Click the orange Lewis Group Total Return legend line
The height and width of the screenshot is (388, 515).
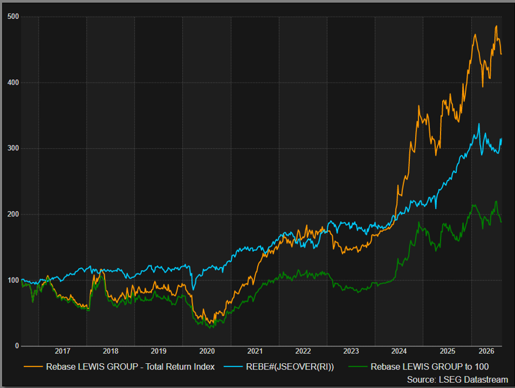point(33,367)
